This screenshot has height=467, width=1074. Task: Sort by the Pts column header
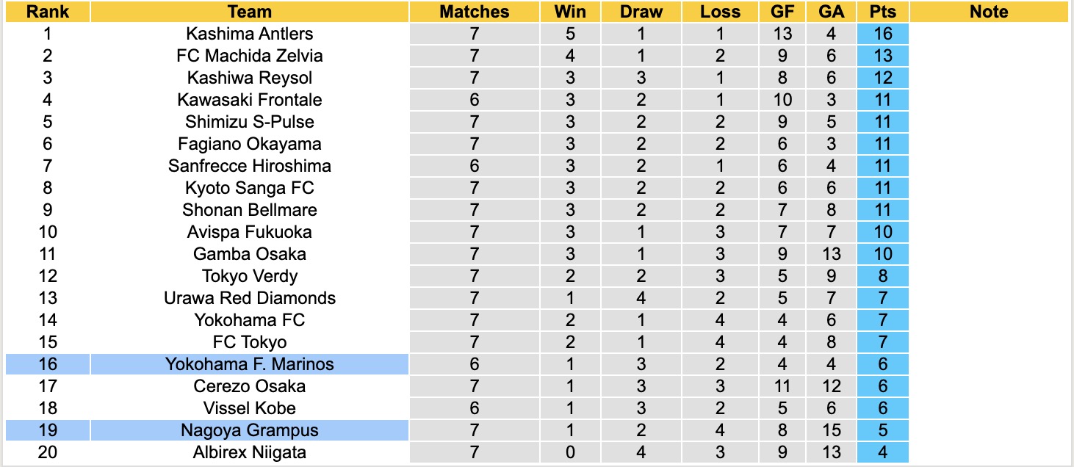tap(883, 12)
